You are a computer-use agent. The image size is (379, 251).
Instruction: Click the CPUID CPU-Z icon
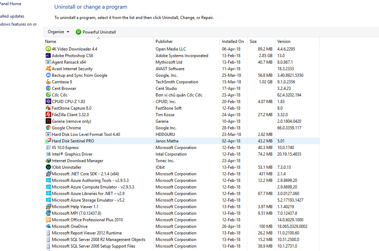[x=48, y=101]
